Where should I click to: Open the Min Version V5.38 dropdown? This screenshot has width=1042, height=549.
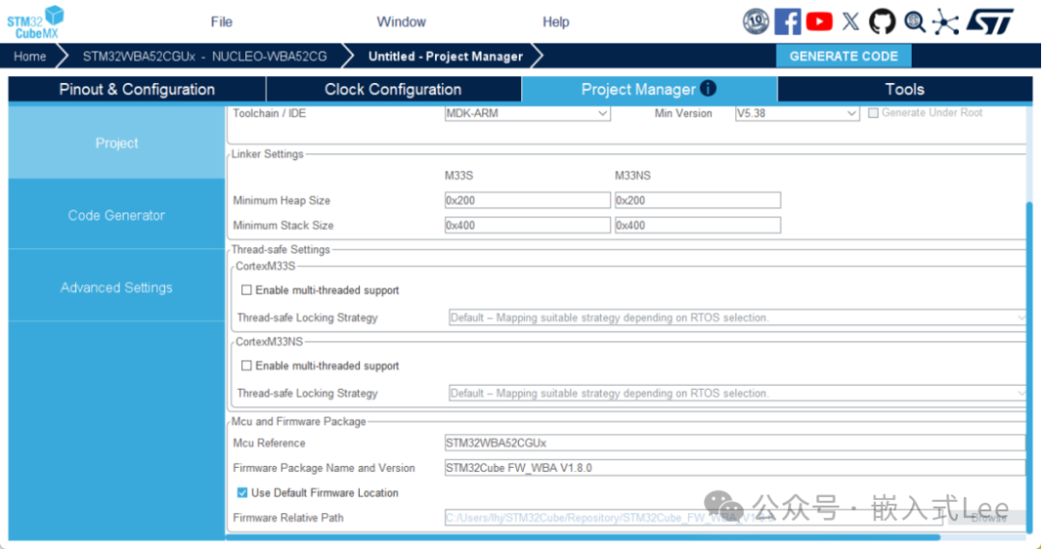click(797, 114)
